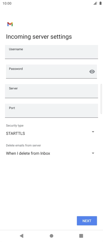This screenshot has width=103, height=242.
Task: Tap the NEXT button
Action: (87, 221)
